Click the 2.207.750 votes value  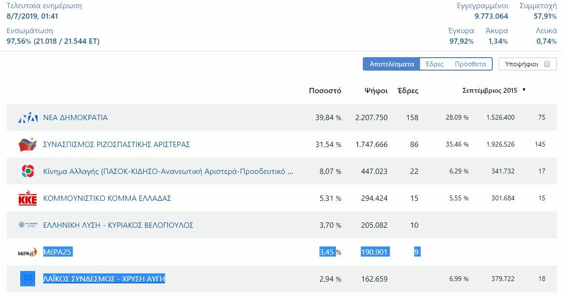pos(371,117)
